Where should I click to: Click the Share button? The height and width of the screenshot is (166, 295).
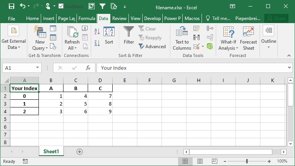276,18
